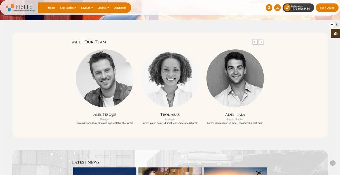Expand the Shortcodes dropdown menu
The width and height of the screenshot is (340, 175).
[x=68, y=7]
